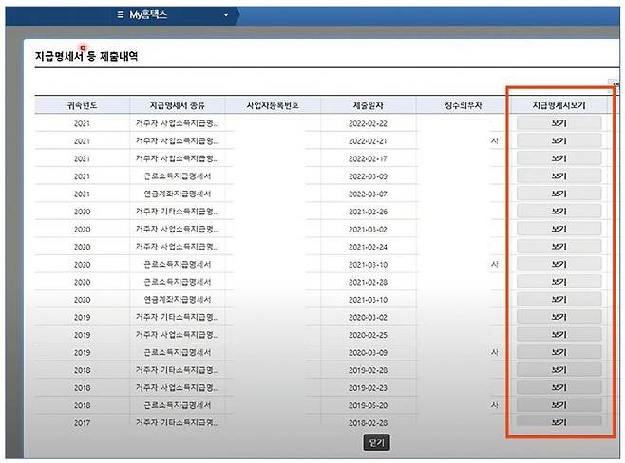View the statement submitted 2020-03-02

click(x=559, y=317)
